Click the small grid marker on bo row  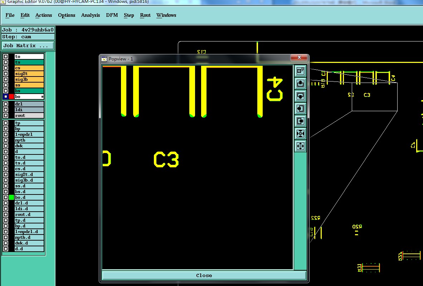[x=42, y=97]
